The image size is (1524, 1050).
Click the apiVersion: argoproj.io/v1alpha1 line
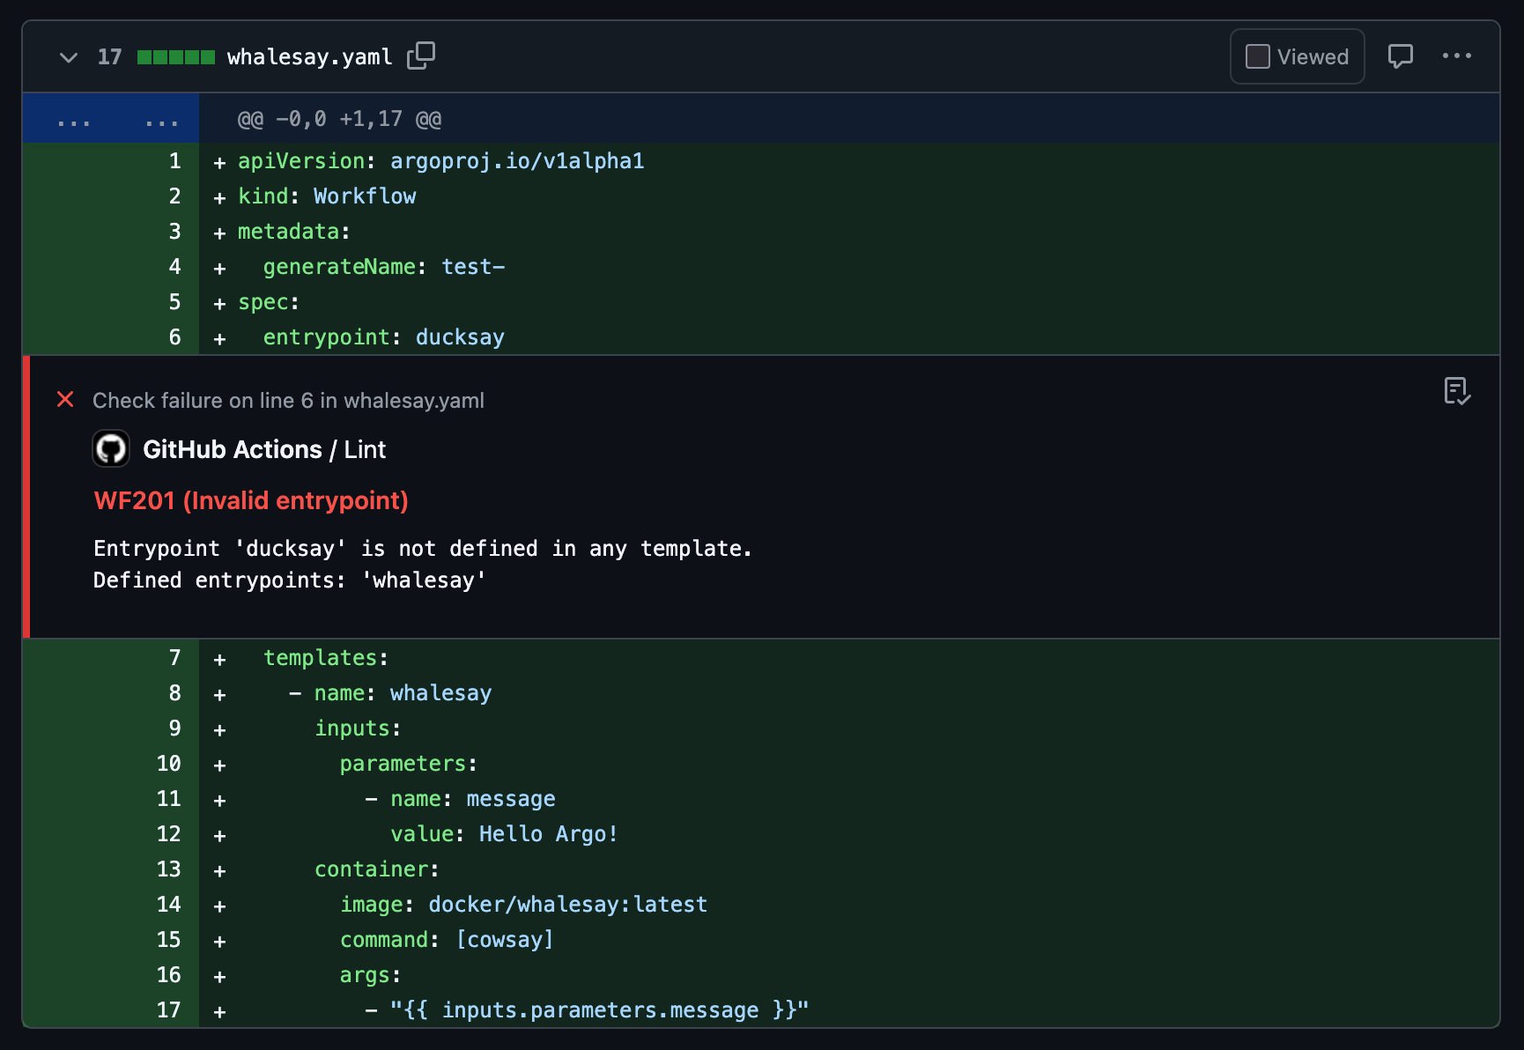pos(849,161)
